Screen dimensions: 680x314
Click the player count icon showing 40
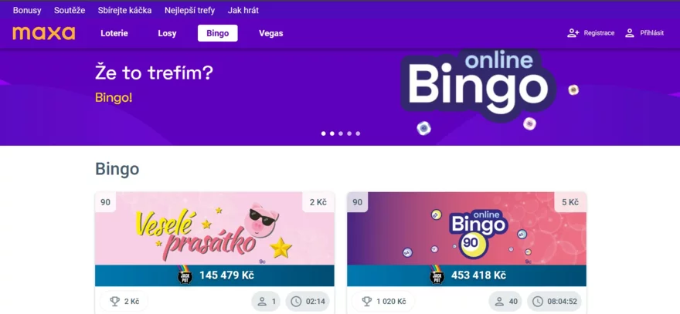pyautogui.click(x=499, y=301)
